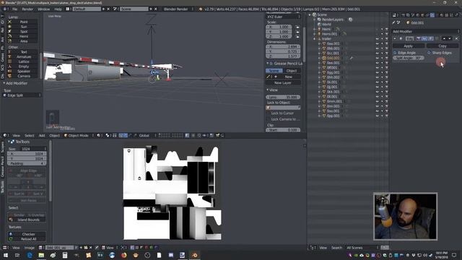This screenshot has width=462, height=260.
Task: Collapse the Add Modifier operator panel
Action: [x=4, y=84]
